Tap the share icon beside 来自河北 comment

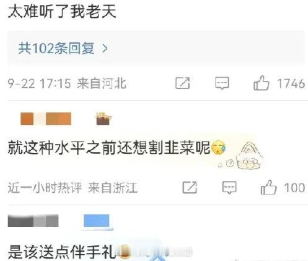(183, 83)
